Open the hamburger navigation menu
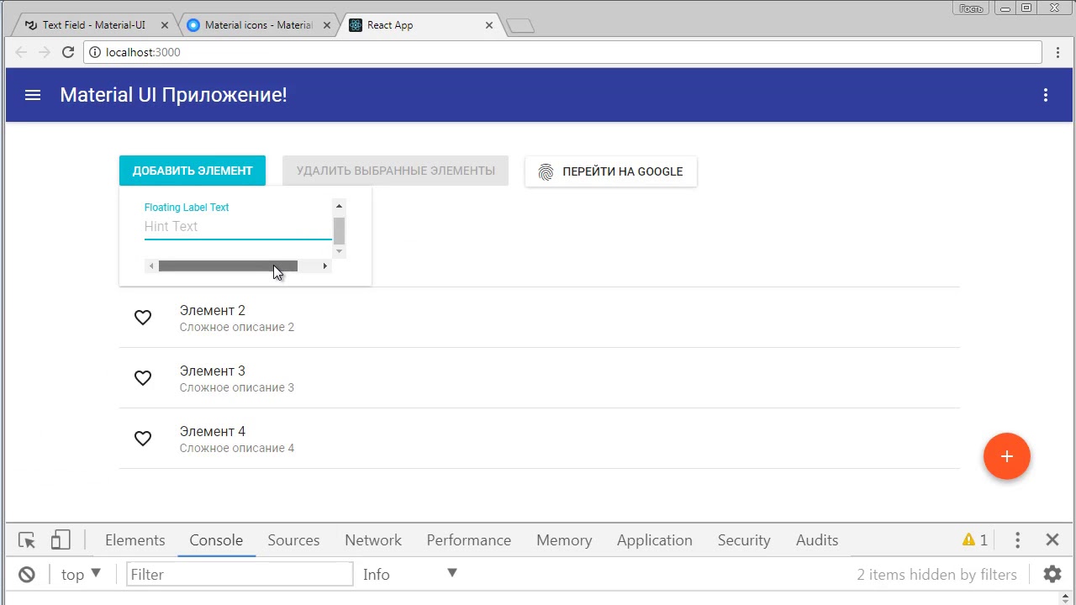Image resolution: width=1076 pixels, height=605 pixels. (33, 95)
